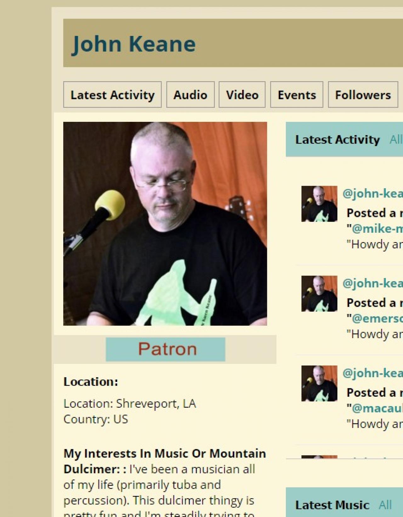Open the Video tab
The height and width of the screenshot is (517, 403).
pos(242,95)
